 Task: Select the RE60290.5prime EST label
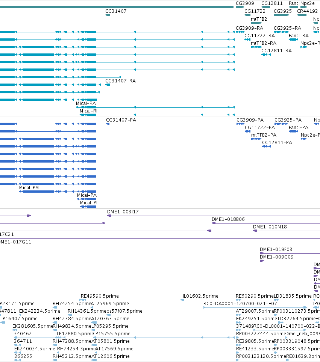pos(255,296)
